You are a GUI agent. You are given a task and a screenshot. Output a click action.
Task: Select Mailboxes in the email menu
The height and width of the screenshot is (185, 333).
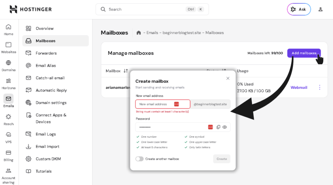(x=56, y=41)
